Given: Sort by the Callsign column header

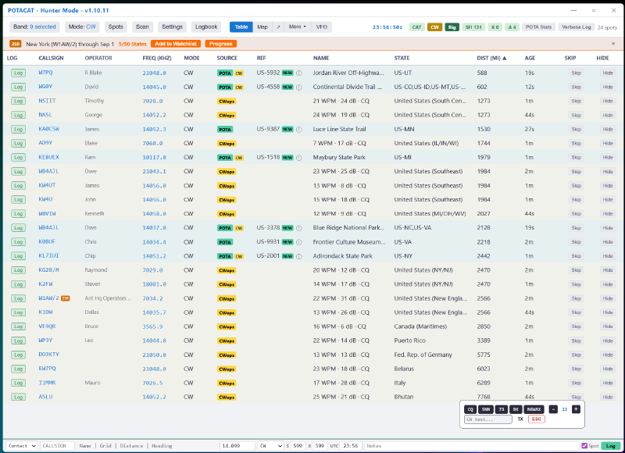Looking at the screenshot, I should click(x=51, y=58).
